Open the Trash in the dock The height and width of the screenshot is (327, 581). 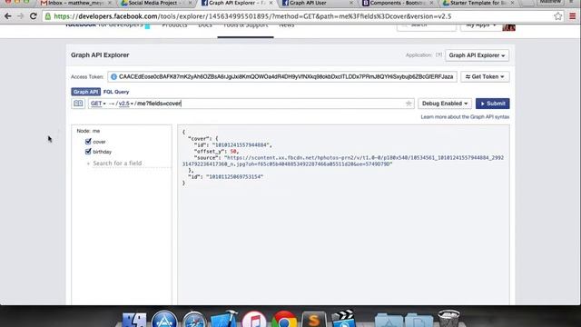tap(448, 319)
